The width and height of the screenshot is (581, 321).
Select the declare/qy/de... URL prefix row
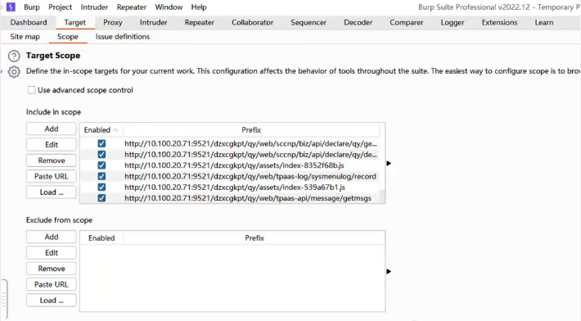tap(230, 154)
